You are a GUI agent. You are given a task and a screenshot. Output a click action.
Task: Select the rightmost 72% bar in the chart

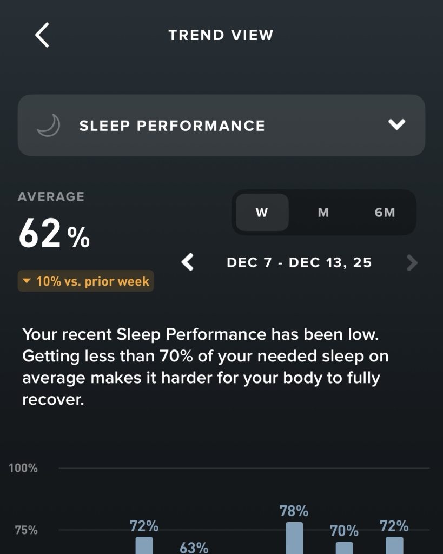point(394,544)
